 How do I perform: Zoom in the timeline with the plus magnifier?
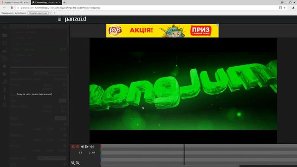click(77, 163)
